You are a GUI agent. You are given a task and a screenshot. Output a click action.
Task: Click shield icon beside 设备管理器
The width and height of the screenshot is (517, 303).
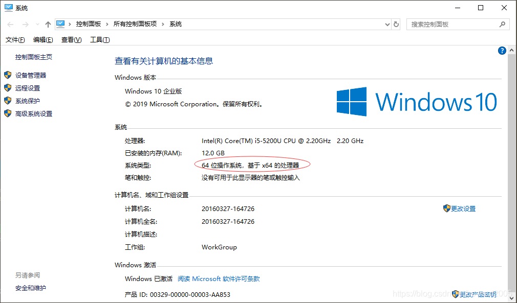tap(8, 75)
